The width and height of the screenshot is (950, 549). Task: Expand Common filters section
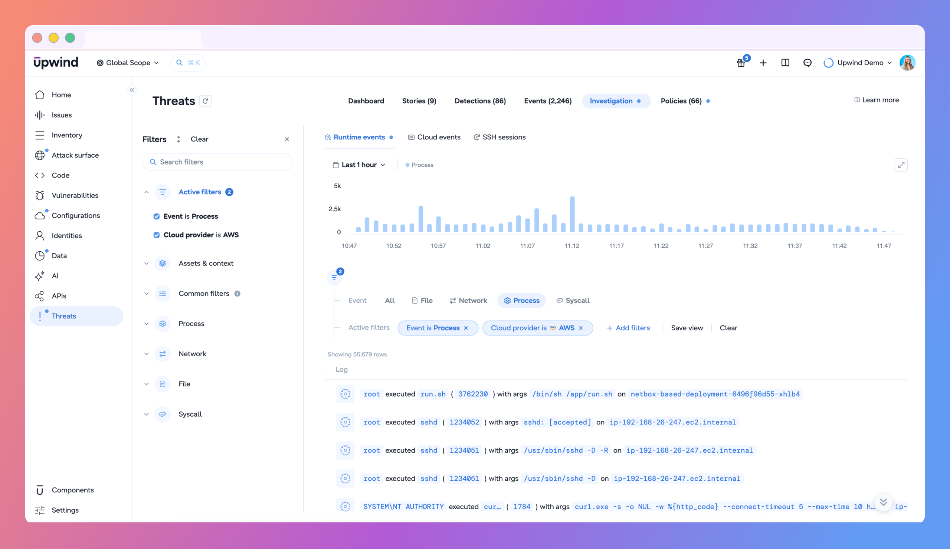tap(146, 294)
